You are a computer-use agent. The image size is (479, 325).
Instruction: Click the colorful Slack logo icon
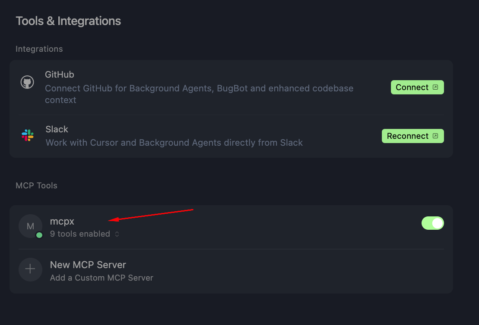28,135
